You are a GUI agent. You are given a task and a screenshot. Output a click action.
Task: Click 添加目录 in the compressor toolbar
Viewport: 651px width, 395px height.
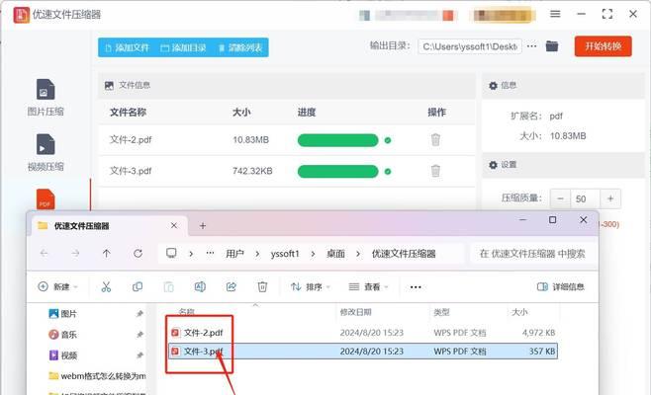183,47
